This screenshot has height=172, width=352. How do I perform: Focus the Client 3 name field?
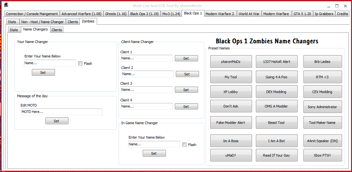[147, 90]
